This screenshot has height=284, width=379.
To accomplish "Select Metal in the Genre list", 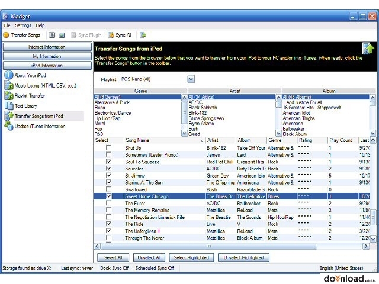I will pyautogui.click(x=99, y=124).
